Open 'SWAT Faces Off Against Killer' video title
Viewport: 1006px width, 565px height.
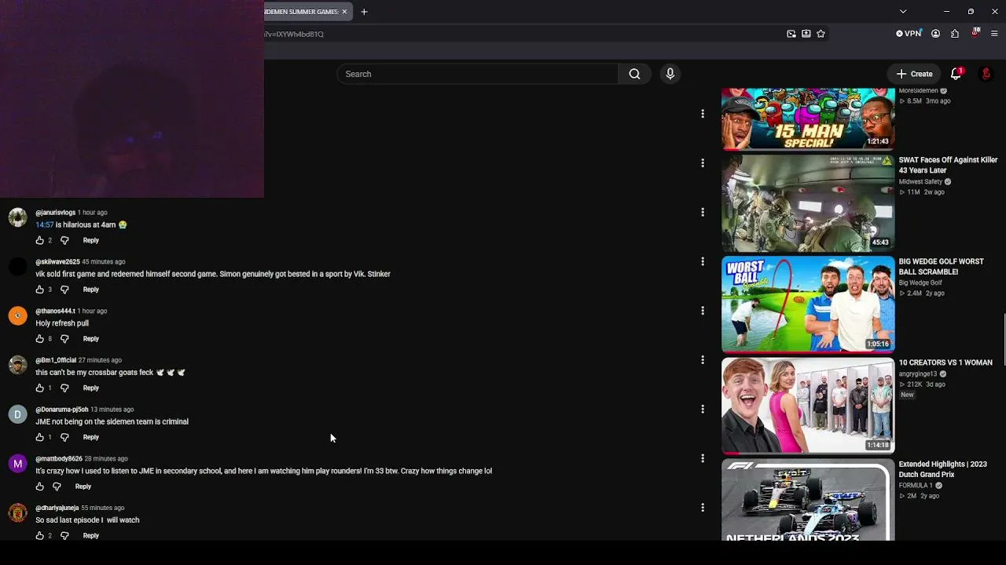[948, 165]
